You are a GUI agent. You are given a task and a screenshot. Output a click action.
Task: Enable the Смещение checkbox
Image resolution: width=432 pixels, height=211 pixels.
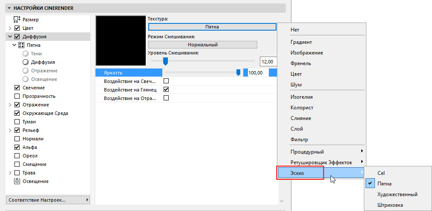17,165
